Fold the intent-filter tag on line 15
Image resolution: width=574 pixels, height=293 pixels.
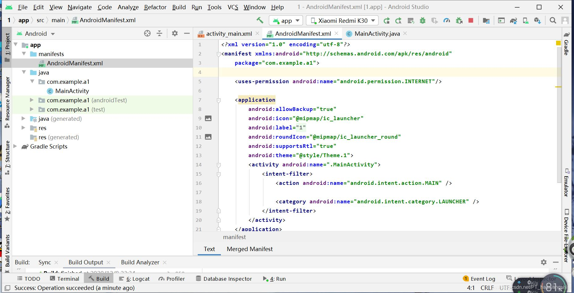click(219, 174)
